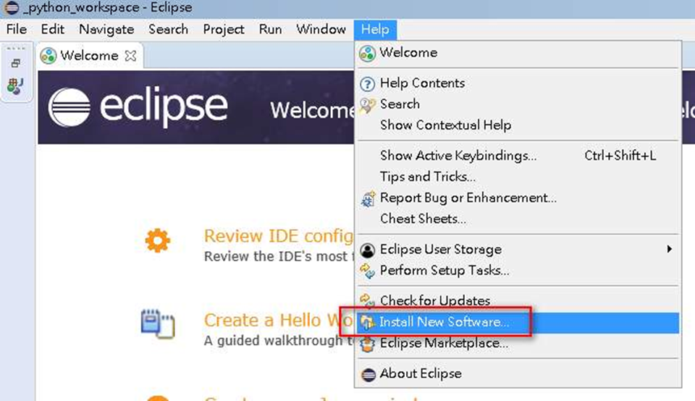
Task: Open the Navigate menu
Action: (x=106, y=29)
